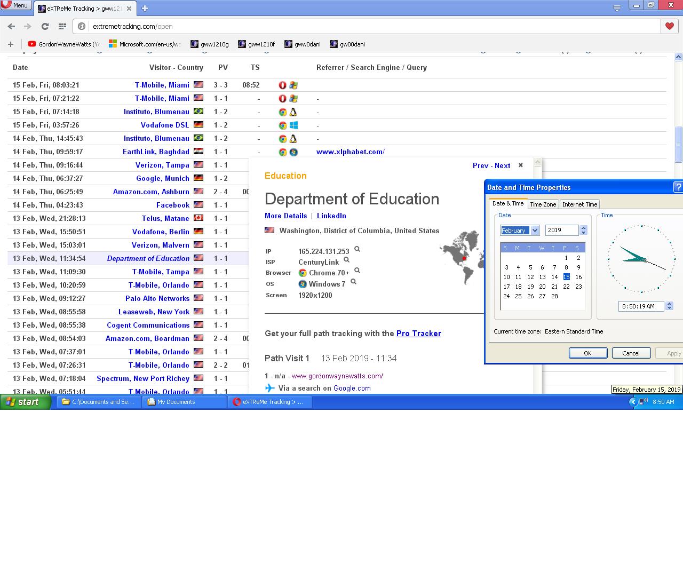Search the Chrome 70+ browser magnifier icon

click(x=357, y=271)
